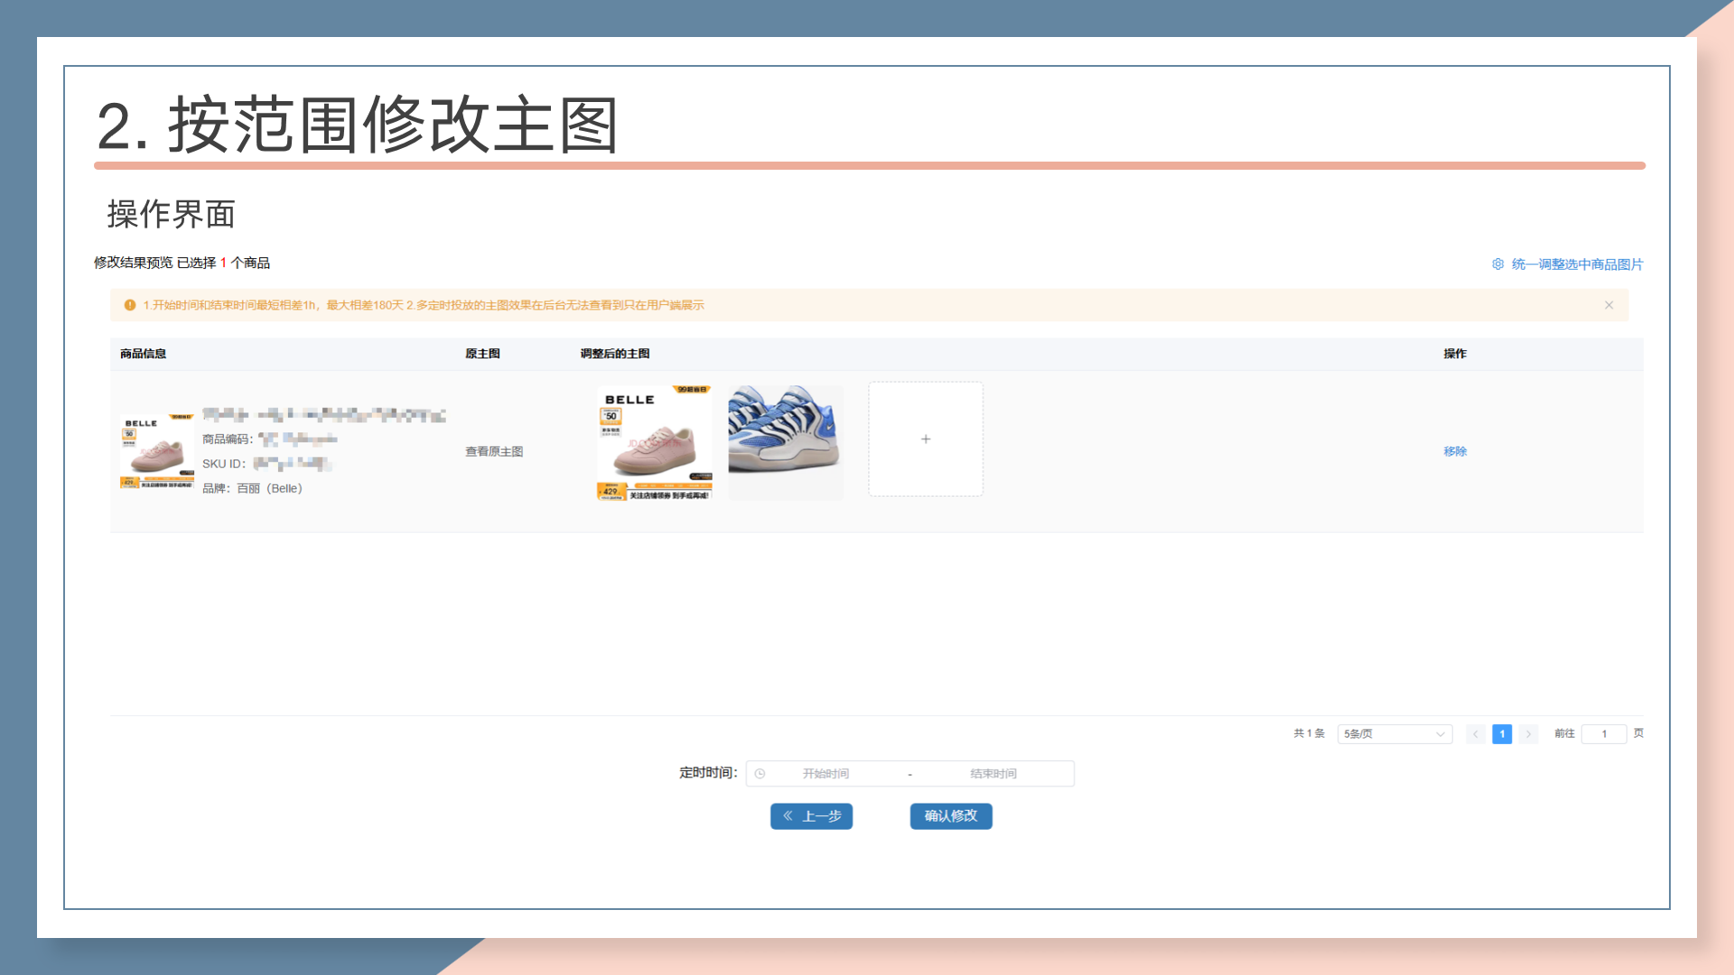Select page number 1 in pagination
1734x975 pixels.
tap(1502, 734)
